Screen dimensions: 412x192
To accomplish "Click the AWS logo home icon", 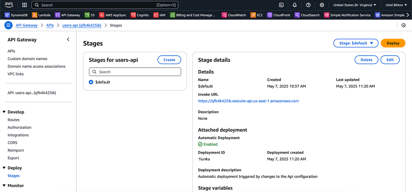I will (x=9, y=5).
